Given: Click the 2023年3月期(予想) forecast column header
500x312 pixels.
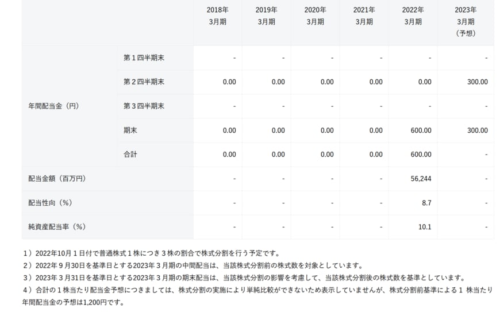Looking at the screenshot, I should (x=465, y=22).
